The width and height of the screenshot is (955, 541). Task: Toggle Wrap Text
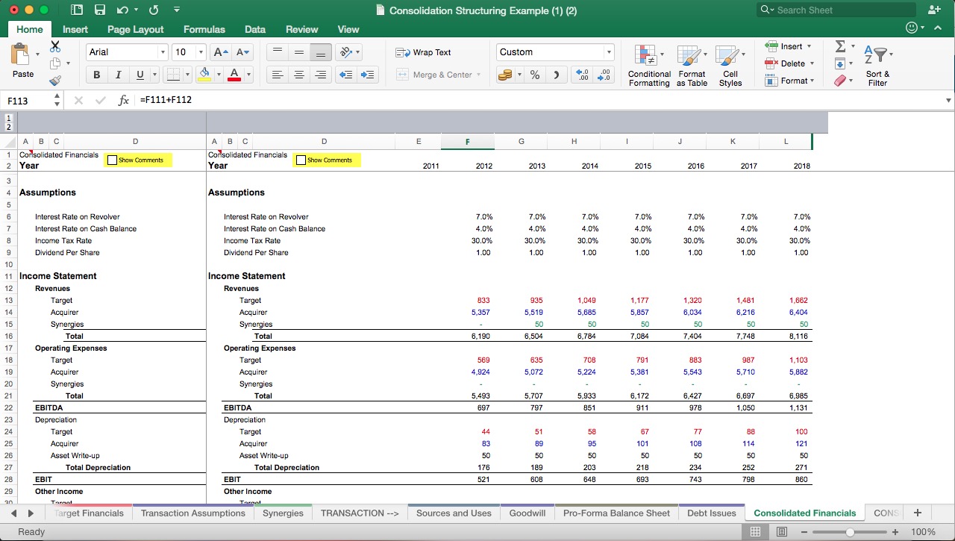(423, 52)
